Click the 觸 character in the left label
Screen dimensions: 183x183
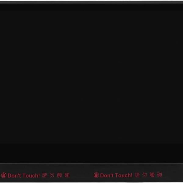coord(59,175)
